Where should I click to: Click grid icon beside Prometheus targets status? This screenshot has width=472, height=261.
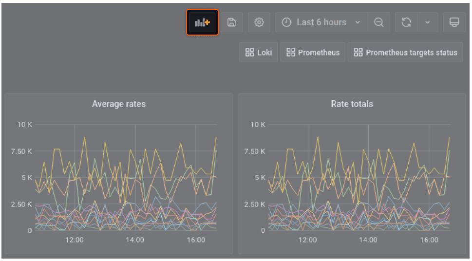click(x=358, y=53)
